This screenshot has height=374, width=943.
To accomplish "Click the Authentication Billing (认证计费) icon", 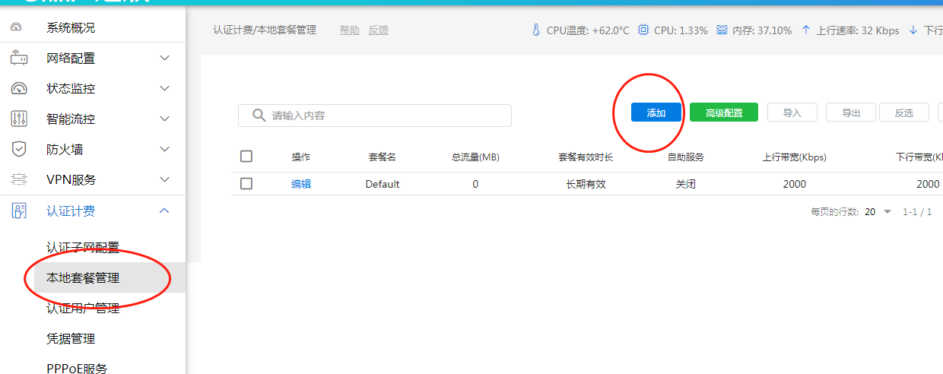I will pos(18,211).
